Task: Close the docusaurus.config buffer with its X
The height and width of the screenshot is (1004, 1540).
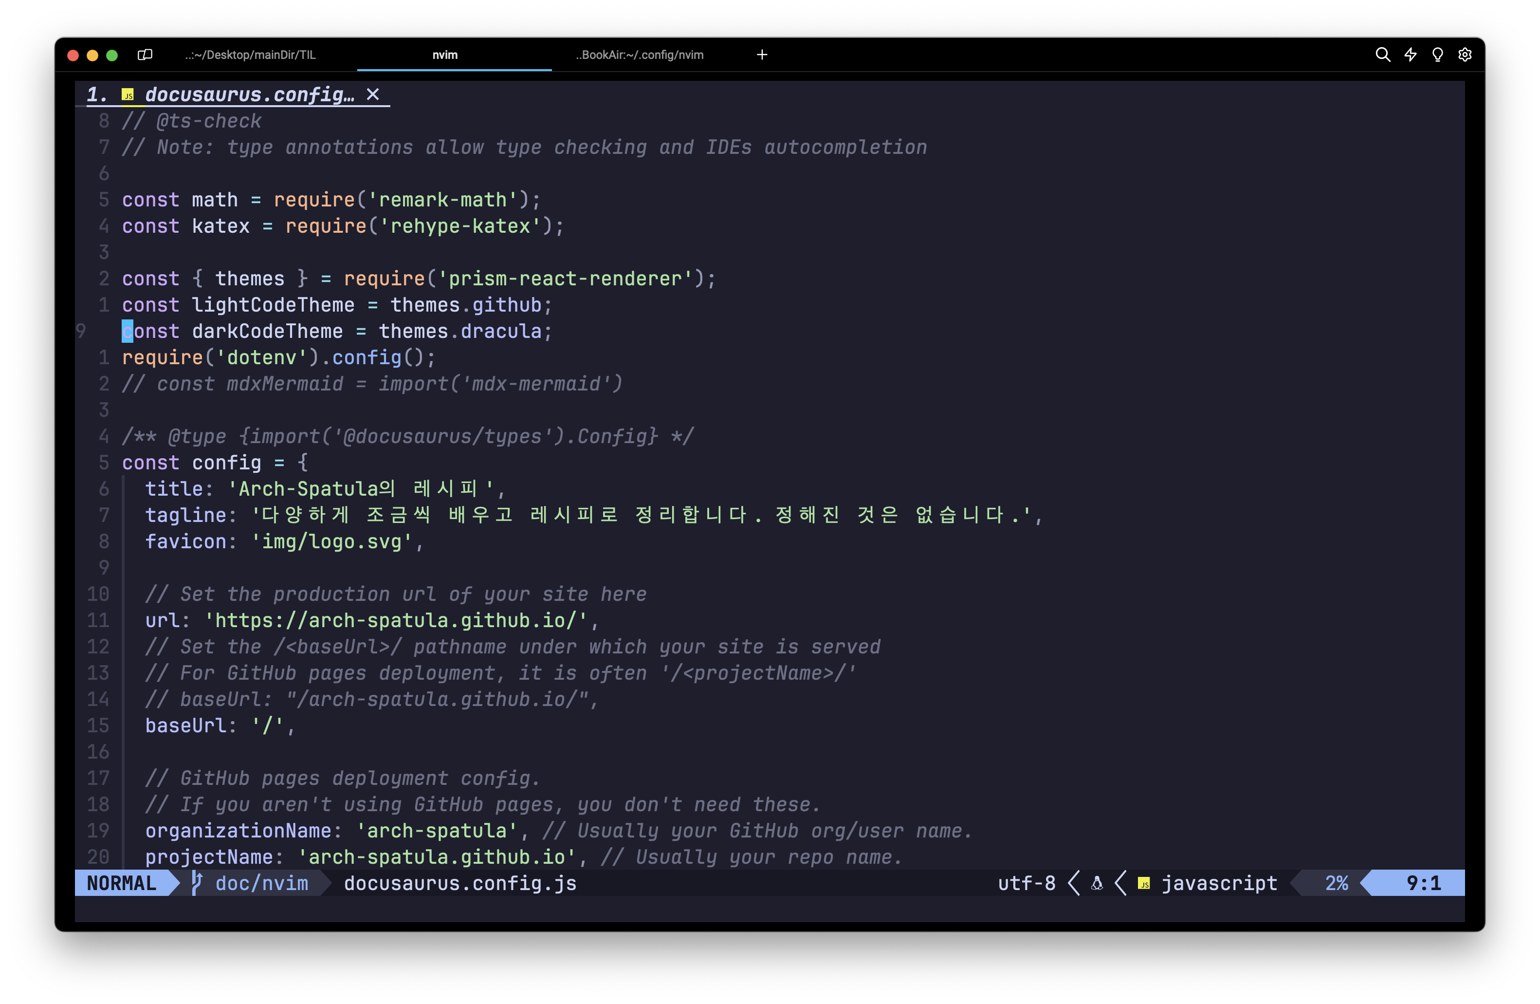Action: pyautogui.click(x=373, y=94)
